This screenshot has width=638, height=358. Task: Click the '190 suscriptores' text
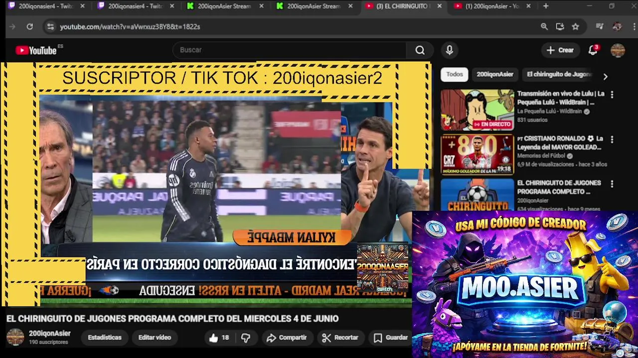(48, 343)
